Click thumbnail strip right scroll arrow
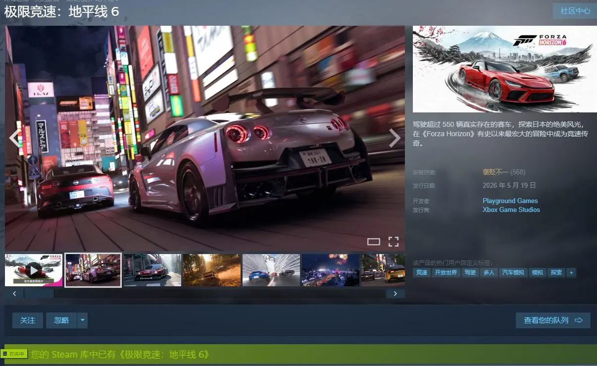The width and height of the screenshot is (597, 366). (x=395, y=294)
